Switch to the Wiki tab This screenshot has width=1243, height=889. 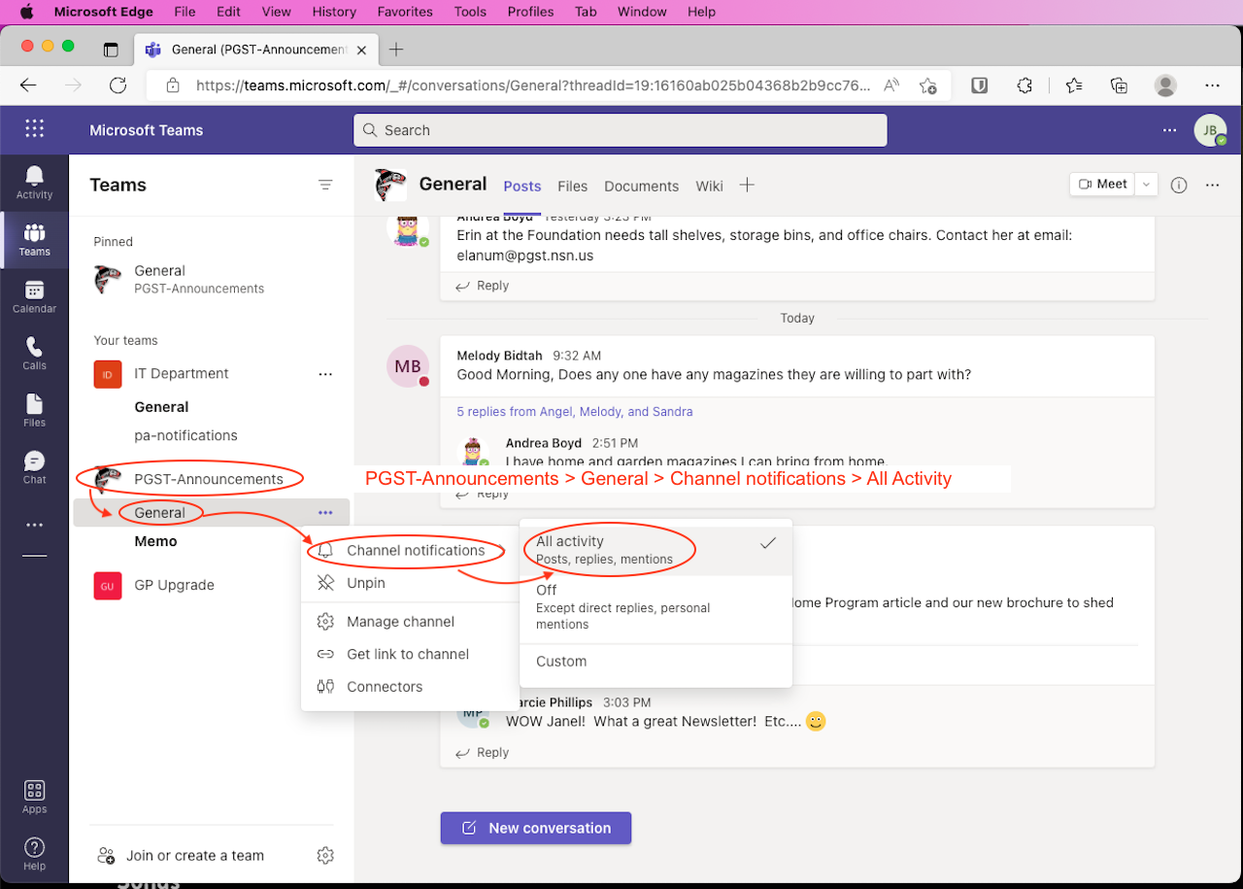point(709,186)
